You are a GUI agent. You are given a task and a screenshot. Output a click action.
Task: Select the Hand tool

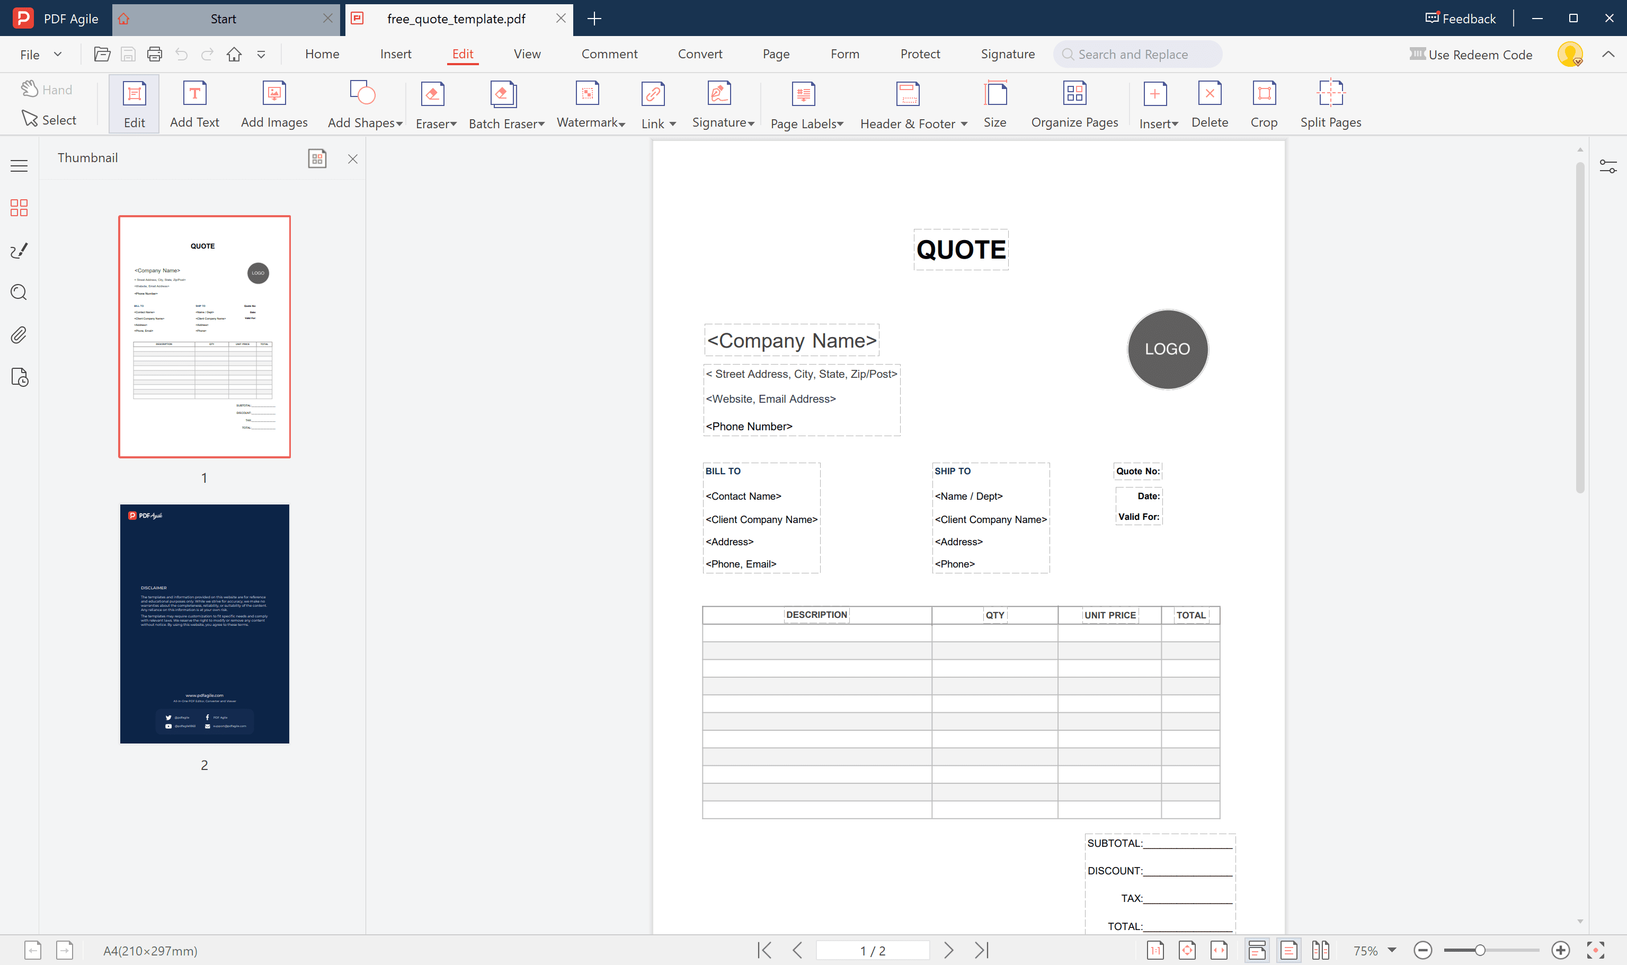[x=48, y=89]
